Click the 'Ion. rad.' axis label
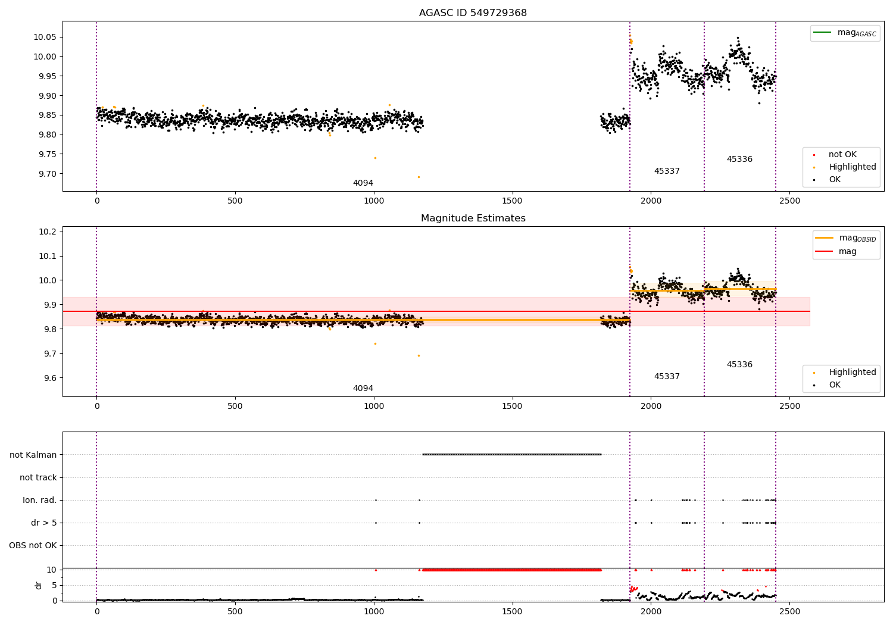Image resolution: width=893 pixels, height=625 pixels. coord(40,501)
